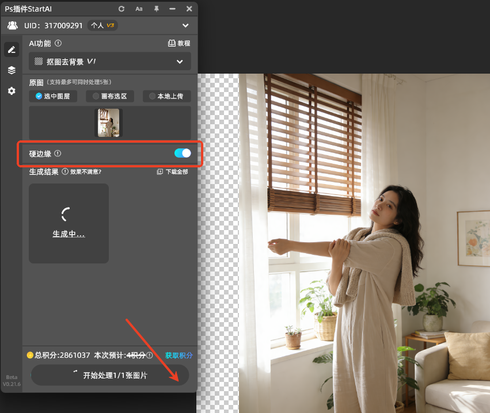This screenshot has width=490, height=413.
Task: Click the Aa font-size icon in title bar
Action: tap(139, 9)
